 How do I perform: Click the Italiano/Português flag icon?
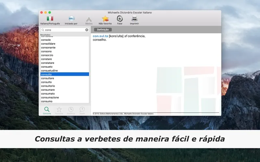pos(50,19)
